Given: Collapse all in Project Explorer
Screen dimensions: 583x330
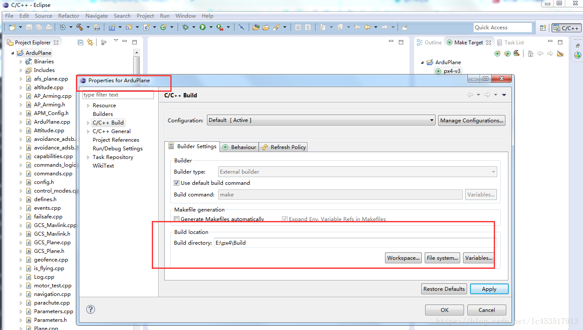Looking at the screenshot, I should 80,42.
